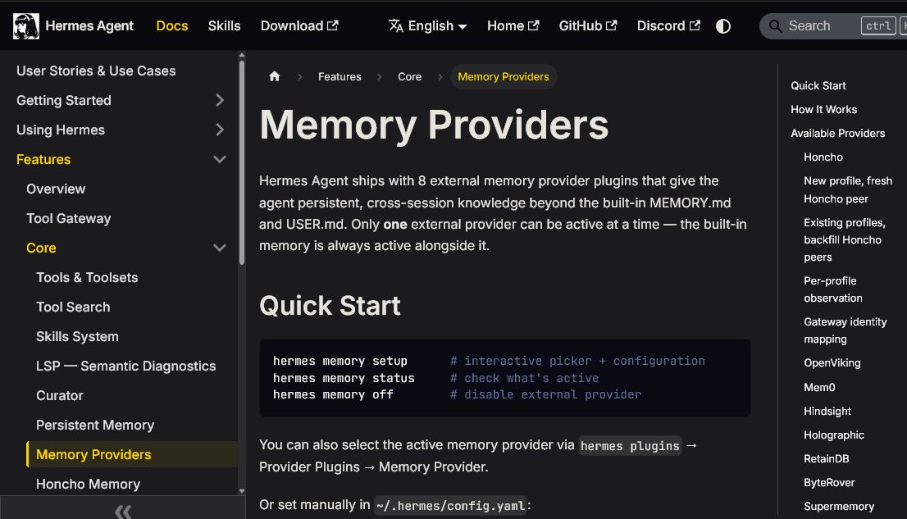Open the GitHub external link
907x519 pixels.
click(588, 26)
